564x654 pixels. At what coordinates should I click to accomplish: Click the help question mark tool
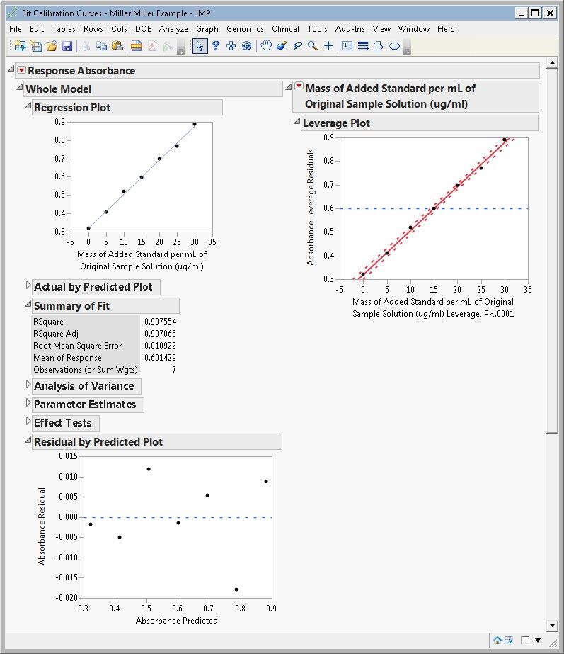pyautogui.click(x=215, y=46)
